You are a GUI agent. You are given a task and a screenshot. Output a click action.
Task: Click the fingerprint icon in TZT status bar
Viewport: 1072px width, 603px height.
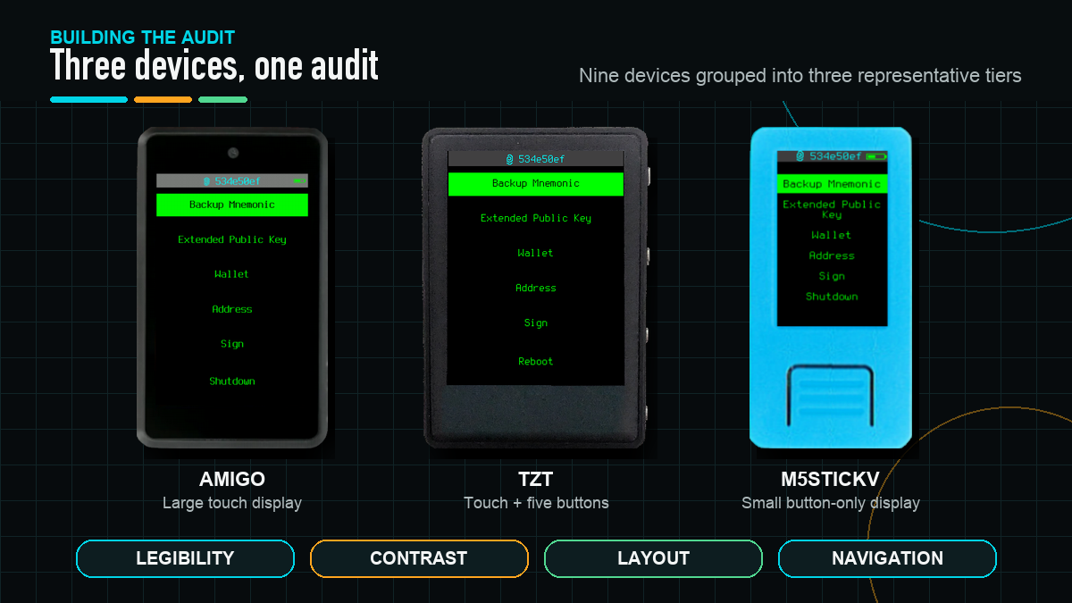pos(510,159)
